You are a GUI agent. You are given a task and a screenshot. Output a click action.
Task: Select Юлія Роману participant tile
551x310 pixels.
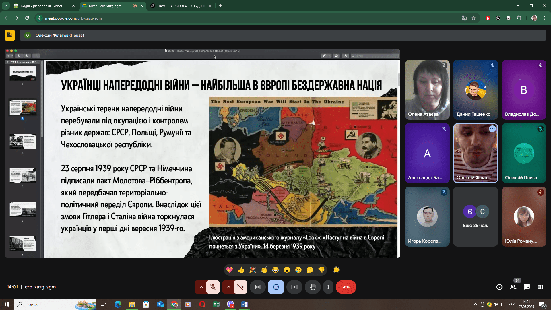524,216
